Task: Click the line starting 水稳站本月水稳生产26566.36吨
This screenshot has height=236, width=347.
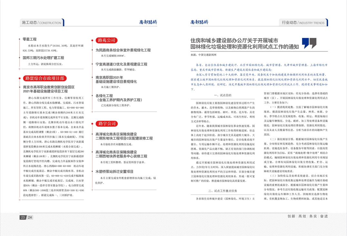Action: coord(53,48)
